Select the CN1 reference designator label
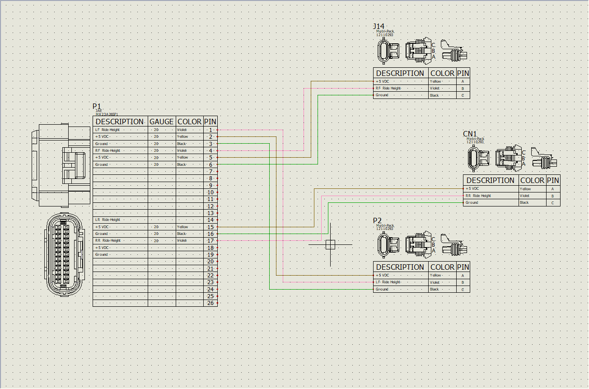Screen dimensions: 589x389 coord(470,134)
